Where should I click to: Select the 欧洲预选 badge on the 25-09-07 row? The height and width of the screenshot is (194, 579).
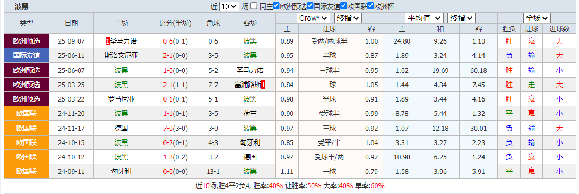(27, 41)
